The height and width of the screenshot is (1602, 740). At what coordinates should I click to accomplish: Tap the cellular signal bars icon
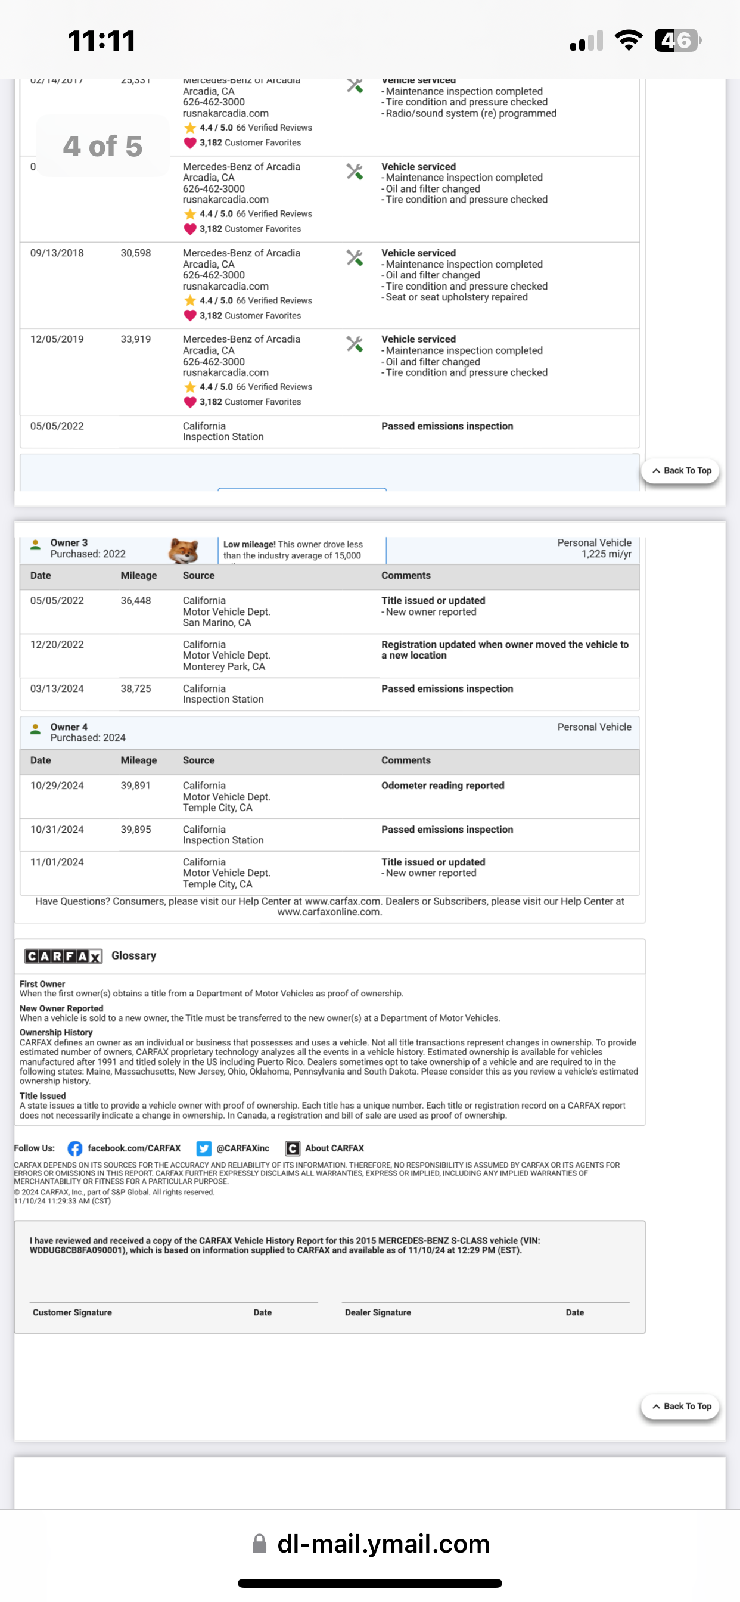(x=586, y=41)
